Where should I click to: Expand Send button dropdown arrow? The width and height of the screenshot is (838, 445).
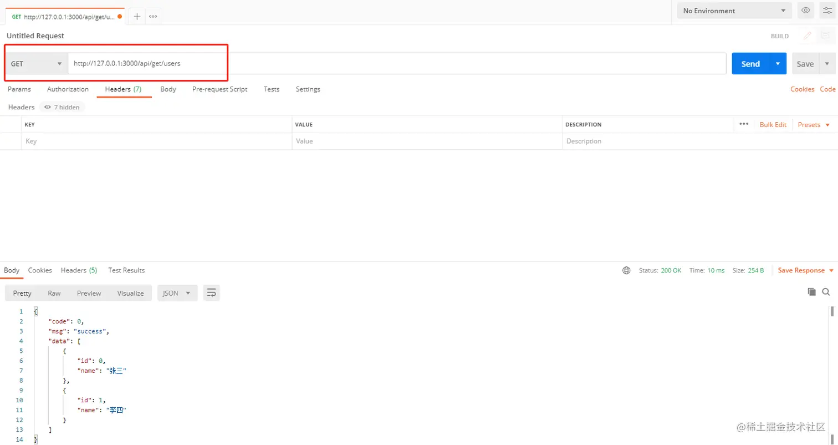point(778,64)
